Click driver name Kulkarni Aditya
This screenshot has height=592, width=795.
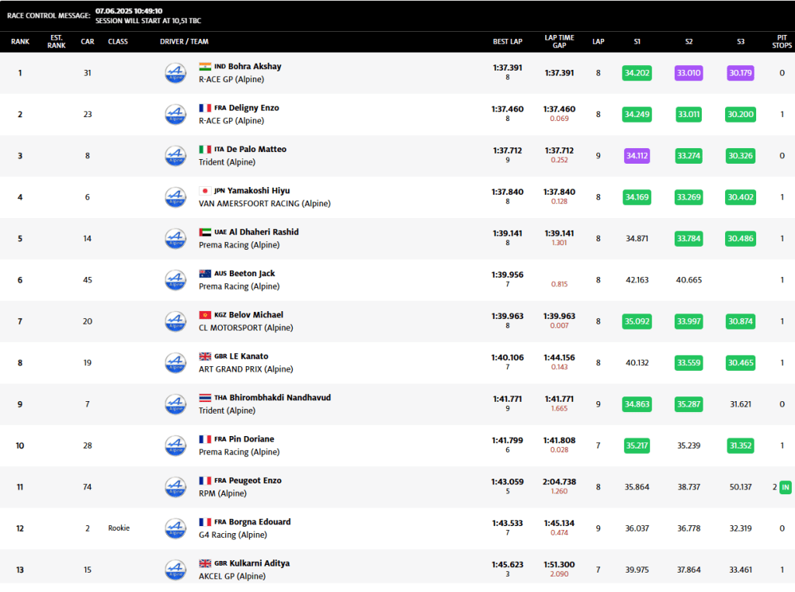tap(259, 563)
